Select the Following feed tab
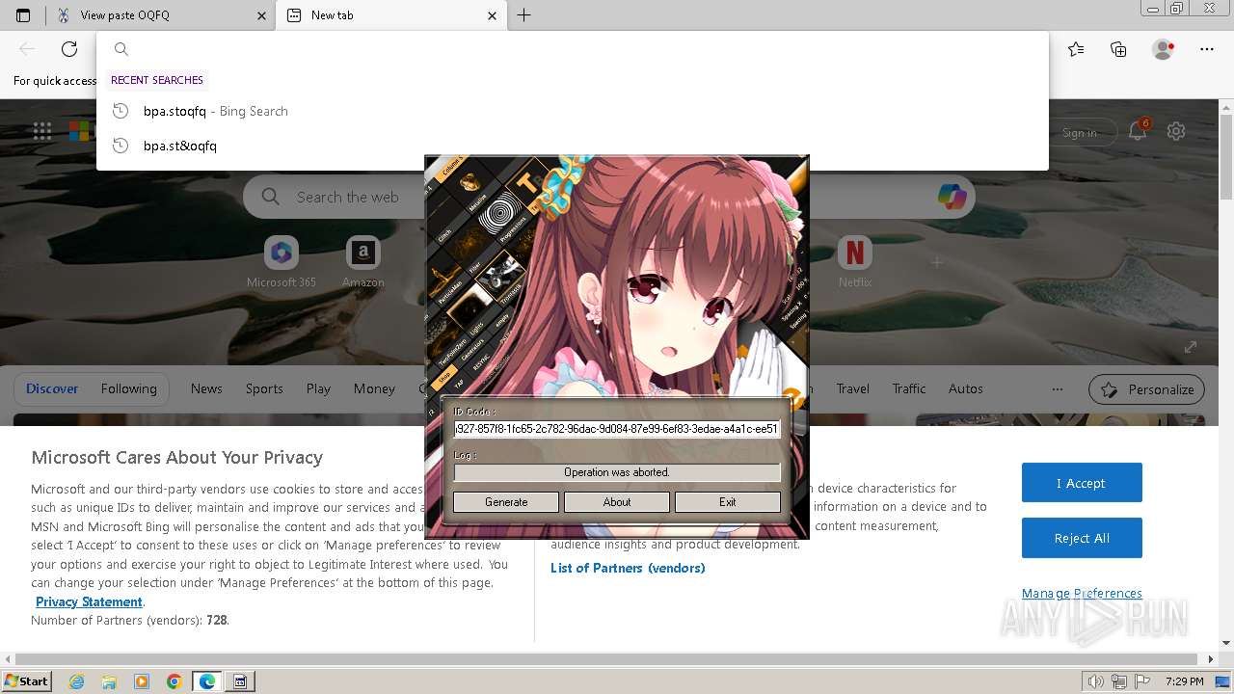The height and width of the screenshot is (694, 1234). click(x=128, y=388)
